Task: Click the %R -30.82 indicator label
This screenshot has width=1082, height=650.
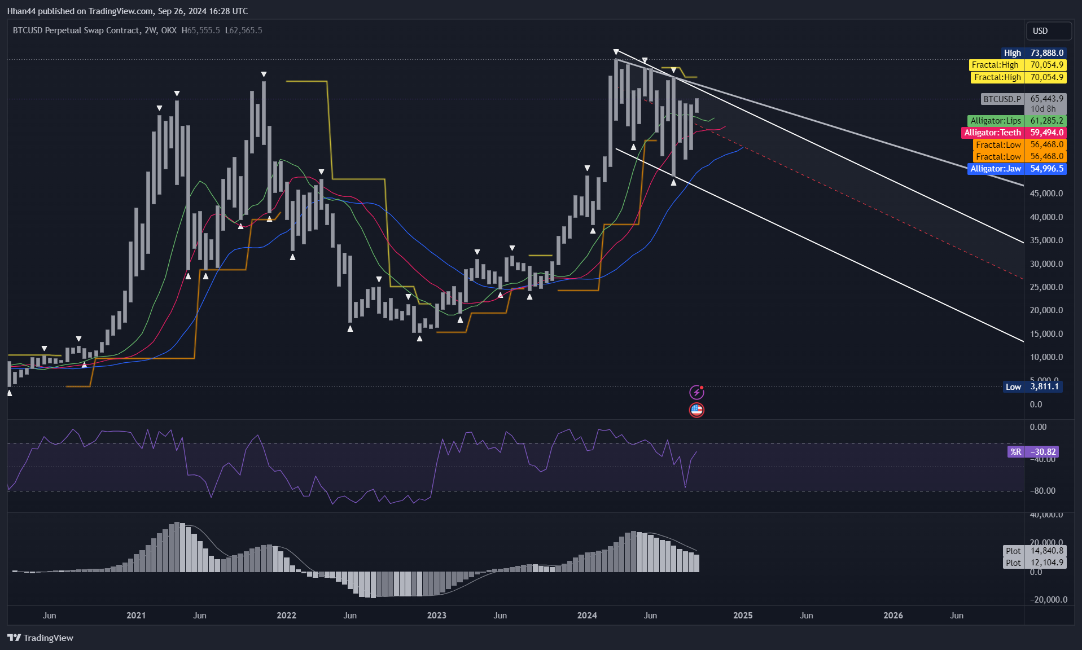Action: coord(1033,451)
